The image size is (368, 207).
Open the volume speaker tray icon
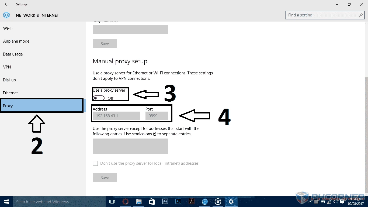pos(335,202)
